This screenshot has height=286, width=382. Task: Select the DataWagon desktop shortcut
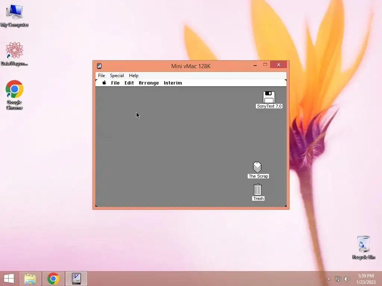15,54
